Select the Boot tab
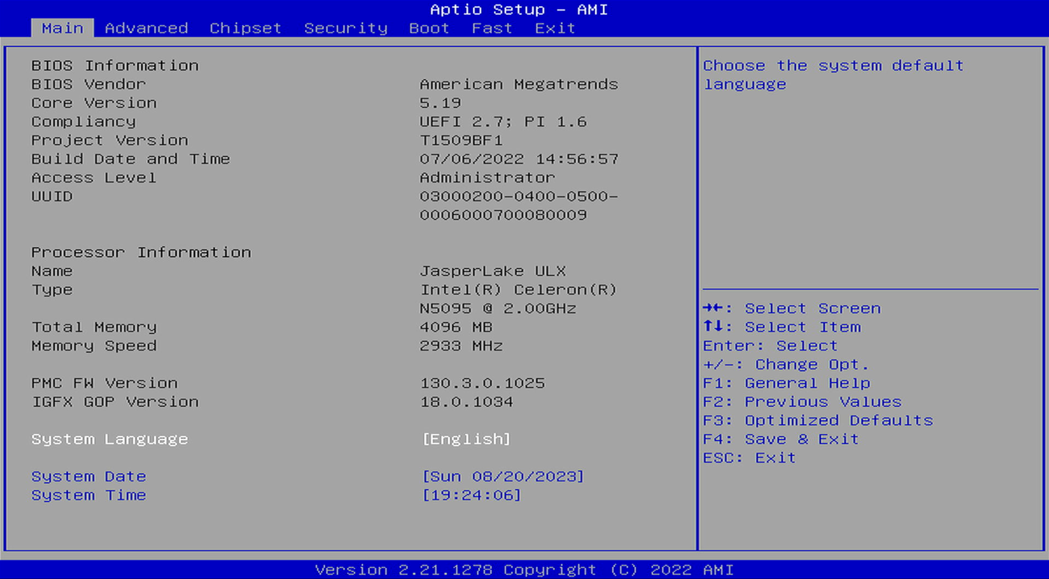Viewport: 1049px width, 579px height. tap(429, 28)
